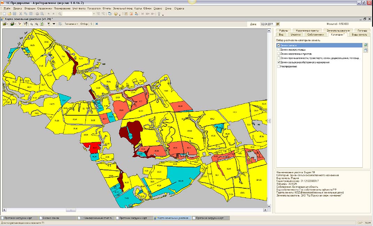The image size is (373, 226).
Task: Open the date calendar picker button
Action: (x=278, y=24)
